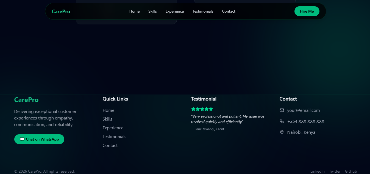Click the CarePro logo in the navbar

click(x=61, y=11)
